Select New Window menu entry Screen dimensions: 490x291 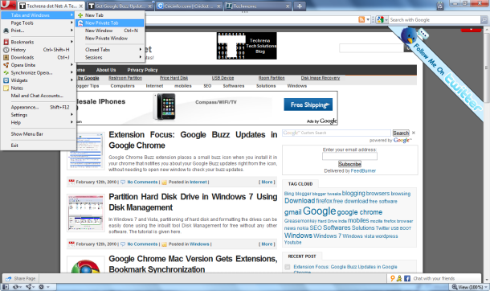(110, 31)
